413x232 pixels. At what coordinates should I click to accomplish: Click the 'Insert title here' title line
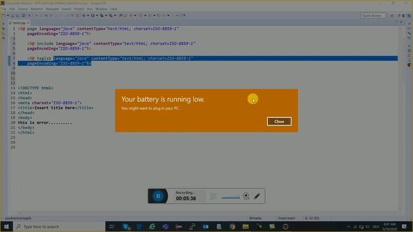tap(55, 108)
